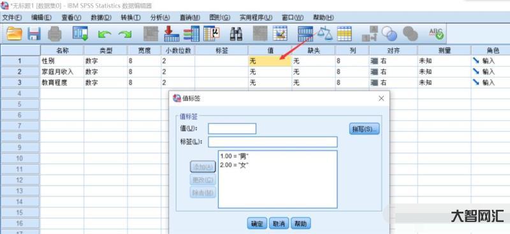The image size is (510, 234).
Task: Select the Weight Cases scale icon
Action: click(324, 34)
